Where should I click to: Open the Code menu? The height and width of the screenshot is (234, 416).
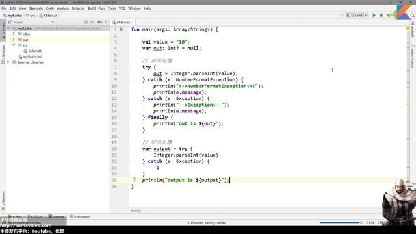[50, 8]
